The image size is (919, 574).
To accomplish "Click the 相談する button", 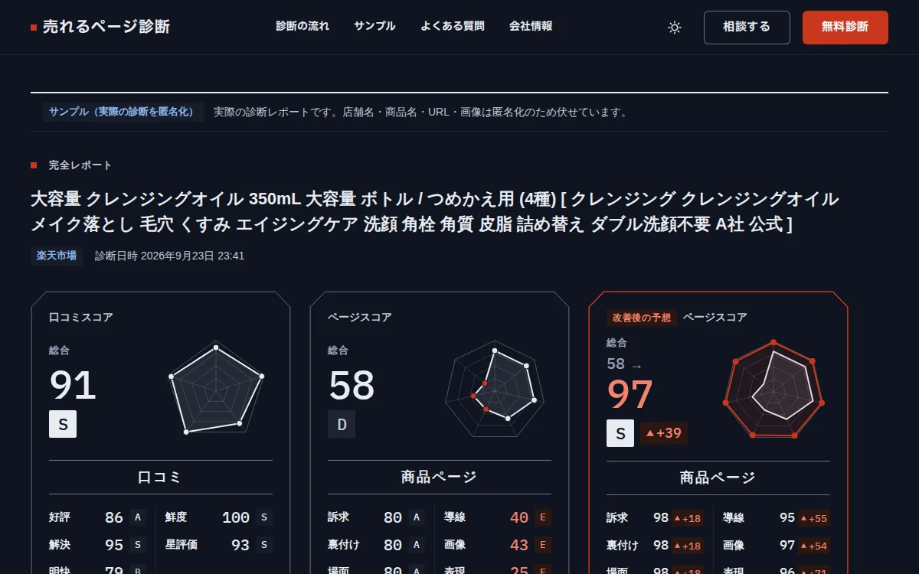I will (x=747, y=28).
